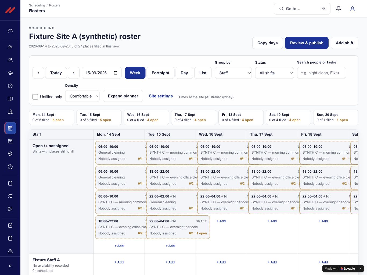Click the Add shift button

tap(344, 43)
